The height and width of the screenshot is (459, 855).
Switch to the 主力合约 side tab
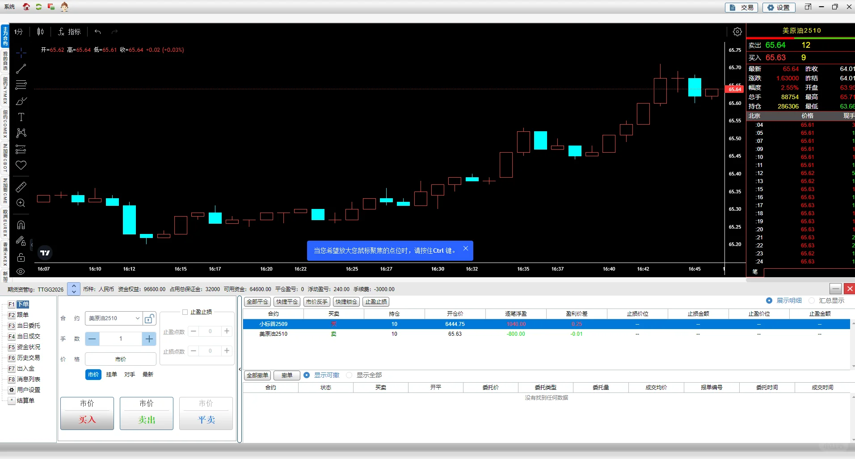[5, 36]
